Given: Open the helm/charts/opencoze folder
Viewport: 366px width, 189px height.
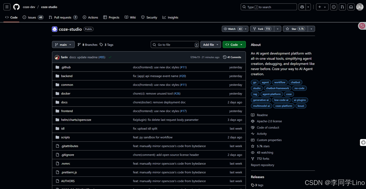Looking at the screenshot, I should tap(76, 120).
